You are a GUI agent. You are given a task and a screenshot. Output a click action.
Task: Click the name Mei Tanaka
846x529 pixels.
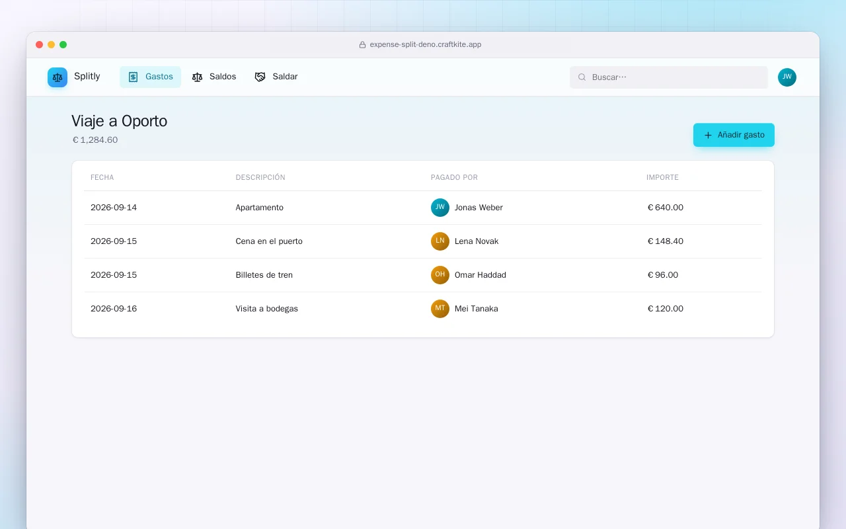click(x=477, y=309)
